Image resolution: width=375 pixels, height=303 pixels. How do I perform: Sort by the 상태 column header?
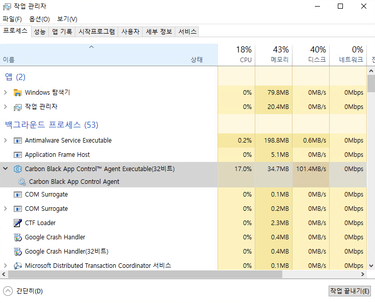coord(197,60)
